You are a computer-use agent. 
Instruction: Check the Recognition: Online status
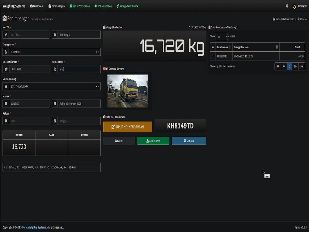click(x=127, y=6)
